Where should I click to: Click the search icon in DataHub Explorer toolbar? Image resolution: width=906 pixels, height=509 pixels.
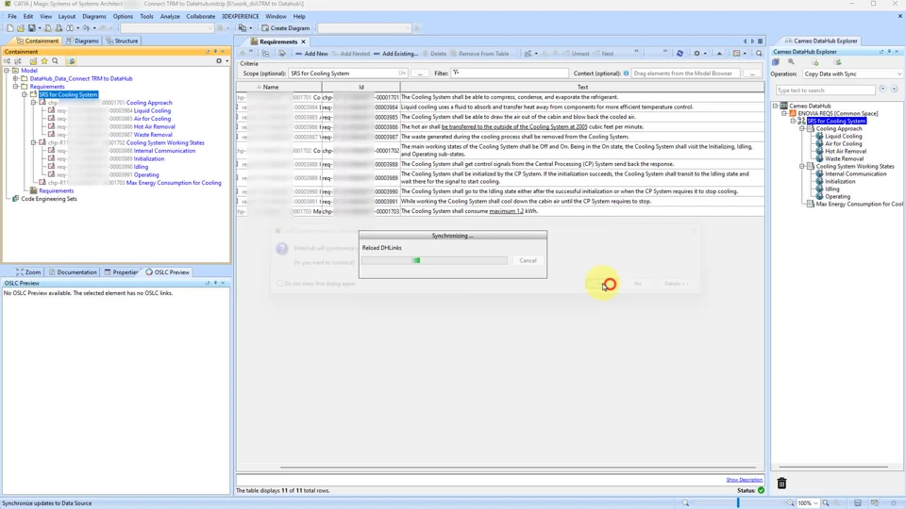(x=791, y=62)
